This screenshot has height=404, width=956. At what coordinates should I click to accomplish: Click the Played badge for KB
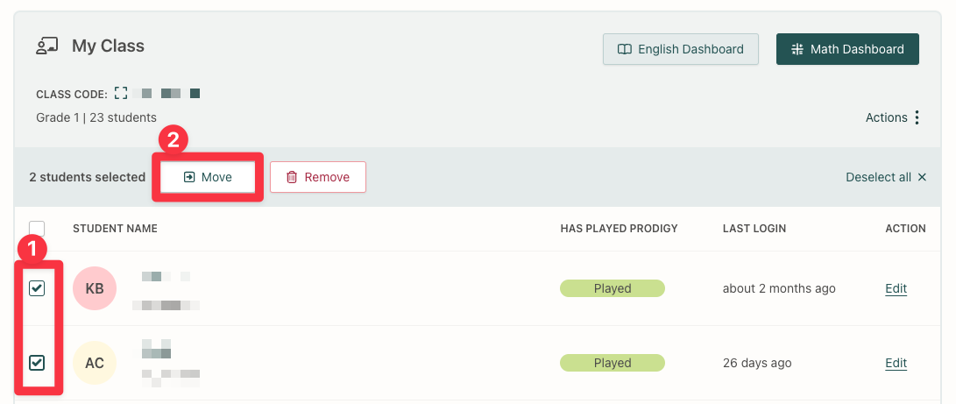coord(612,288)
